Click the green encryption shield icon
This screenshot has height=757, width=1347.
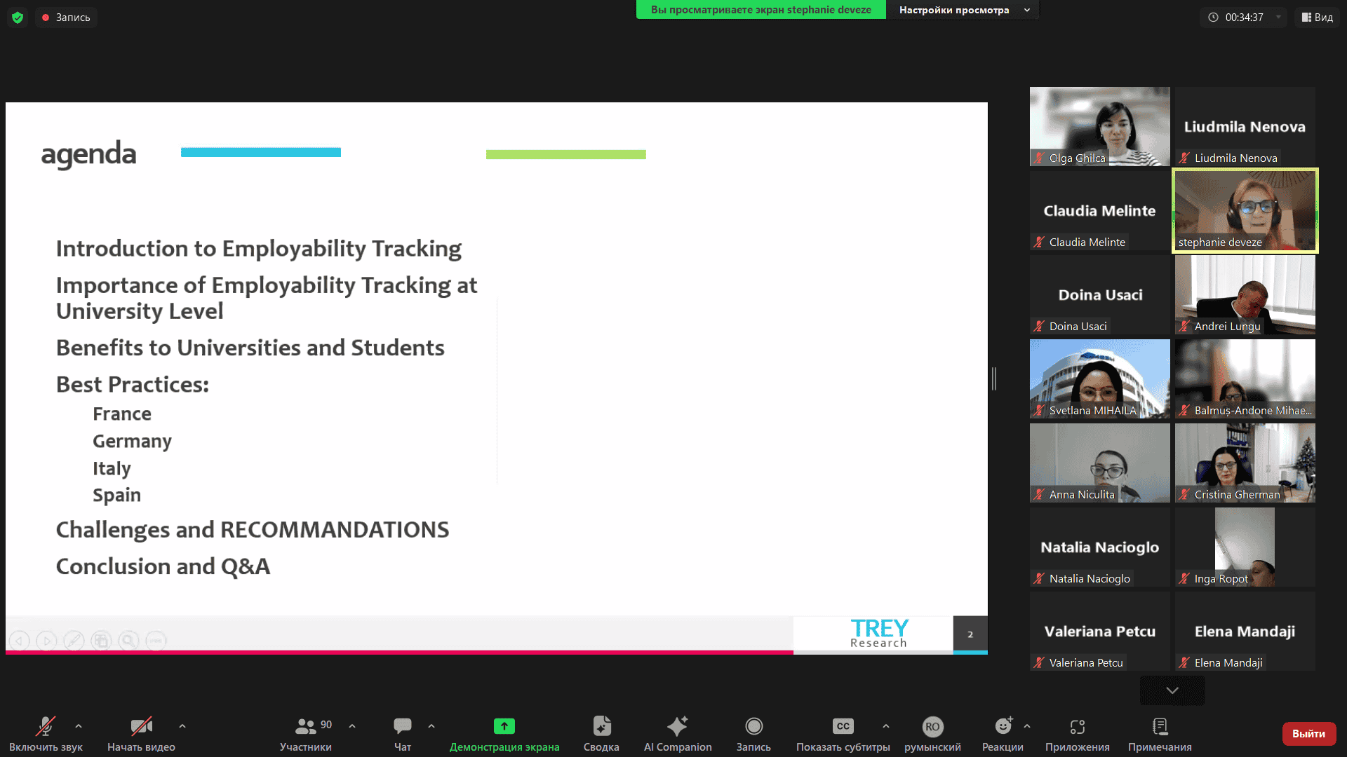pos(18,17)
